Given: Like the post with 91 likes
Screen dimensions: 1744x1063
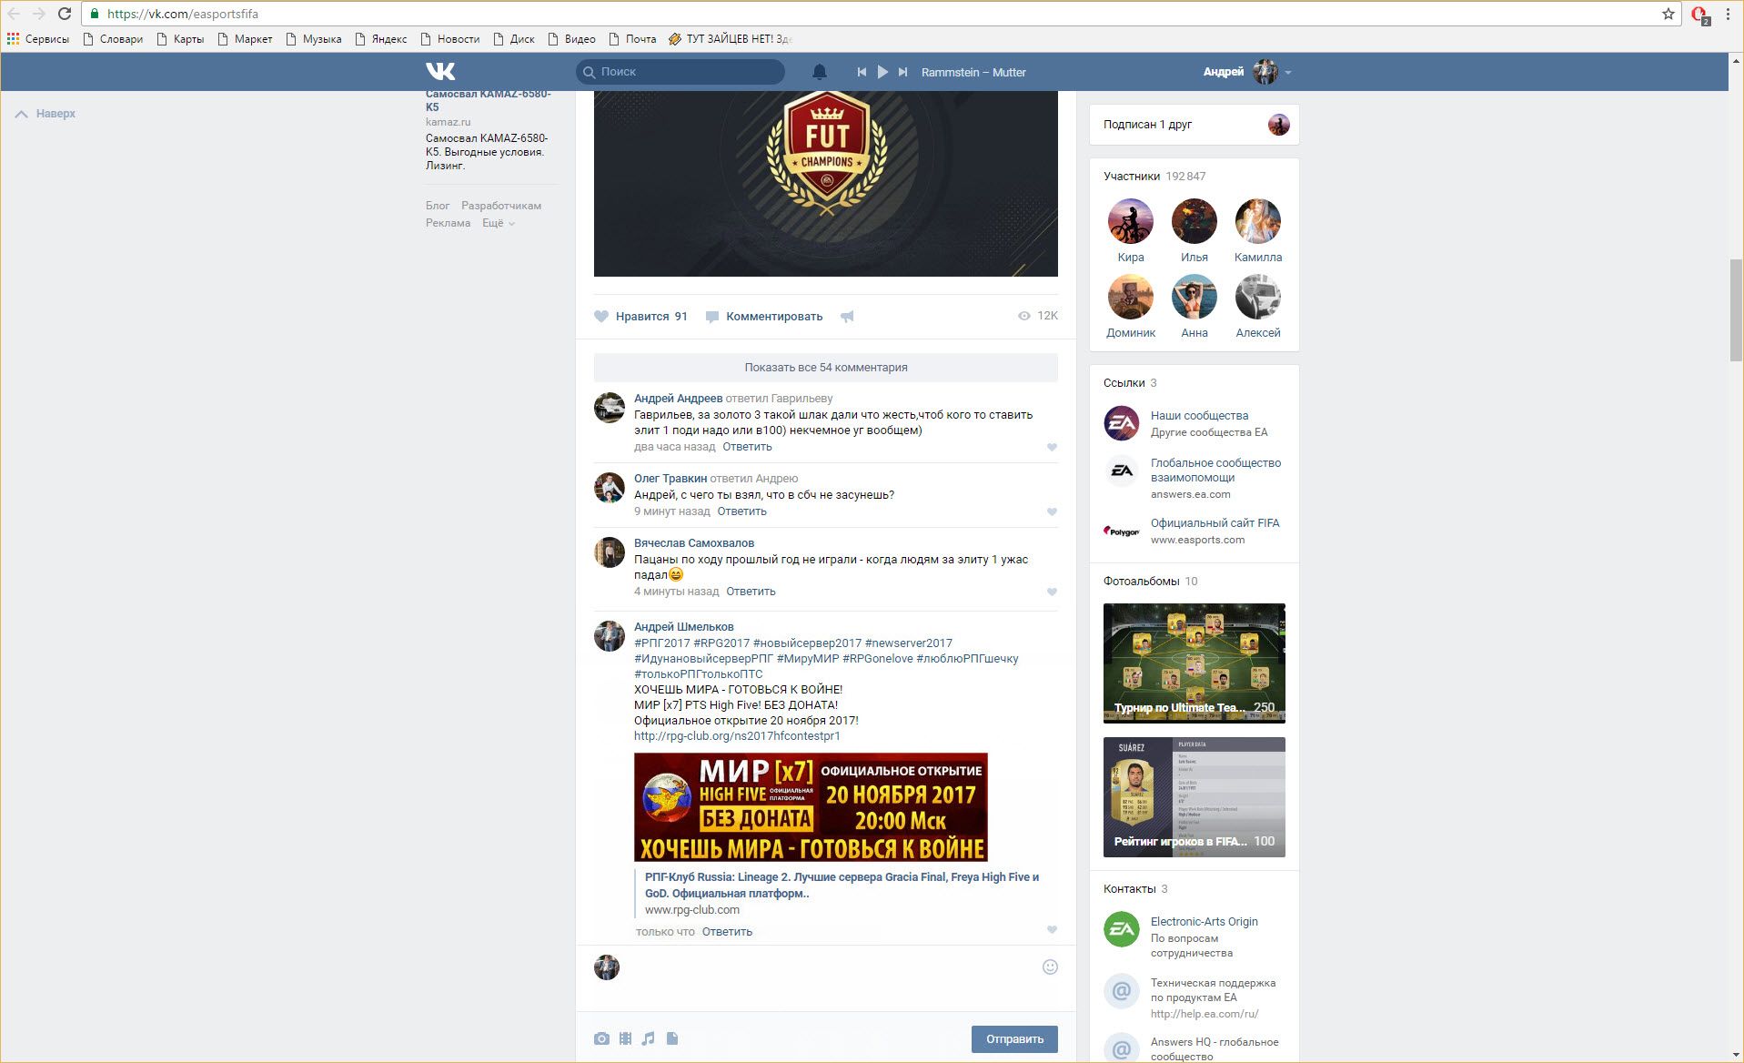Looking at the screenshot, I should (640, 317).
